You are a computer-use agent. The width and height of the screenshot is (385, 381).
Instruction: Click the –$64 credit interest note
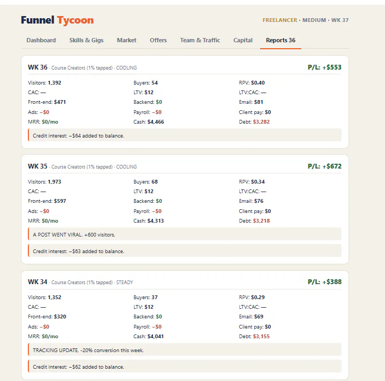coord(184,135)
